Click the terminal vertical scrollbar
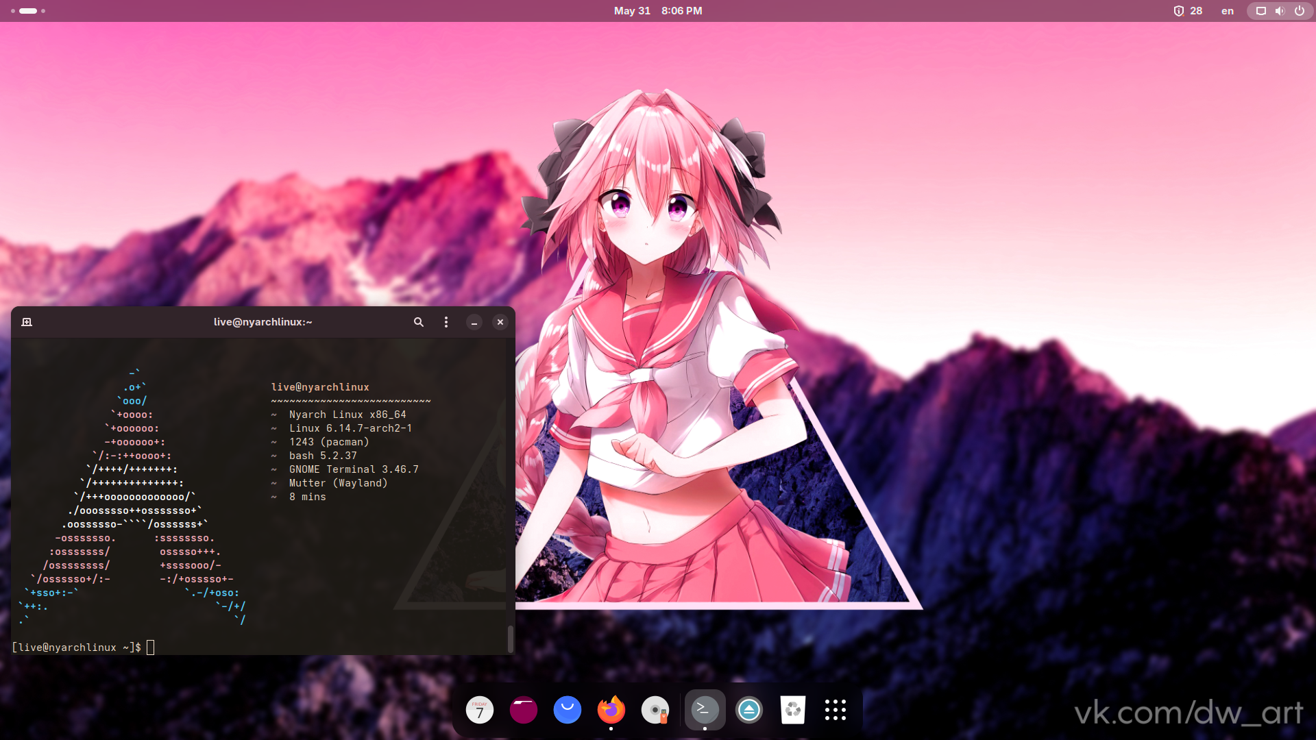This screenshot has width=1316, height=740. pos(510,639)
